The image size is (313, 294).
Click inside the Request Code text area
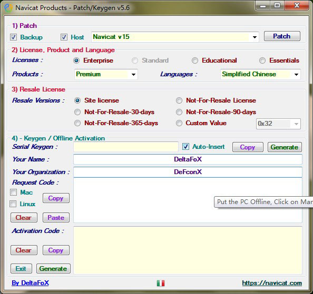(188, 200)
